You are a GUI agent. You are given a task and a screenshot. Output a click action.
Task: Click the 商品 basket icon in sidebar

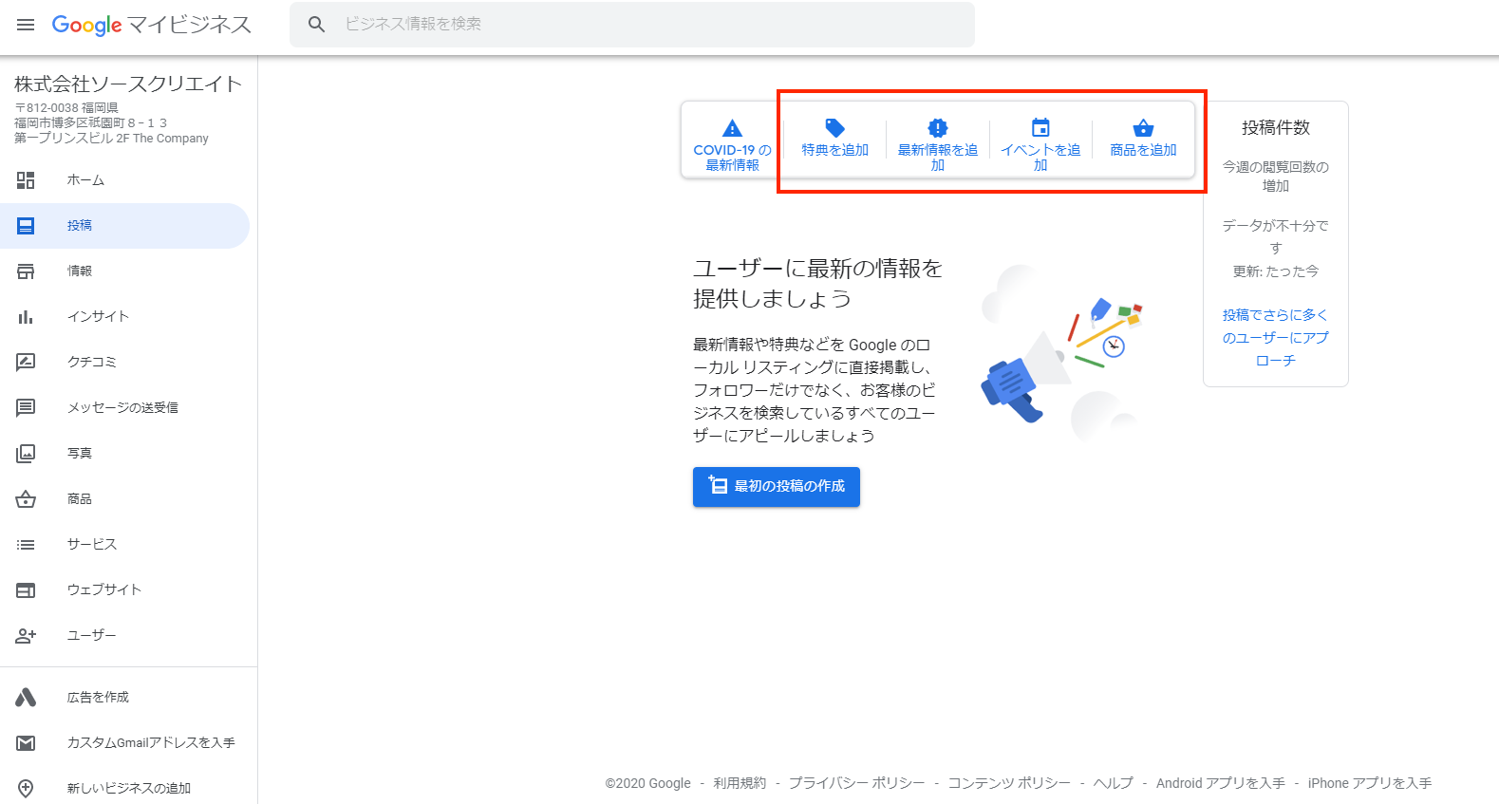click(26, 499)
